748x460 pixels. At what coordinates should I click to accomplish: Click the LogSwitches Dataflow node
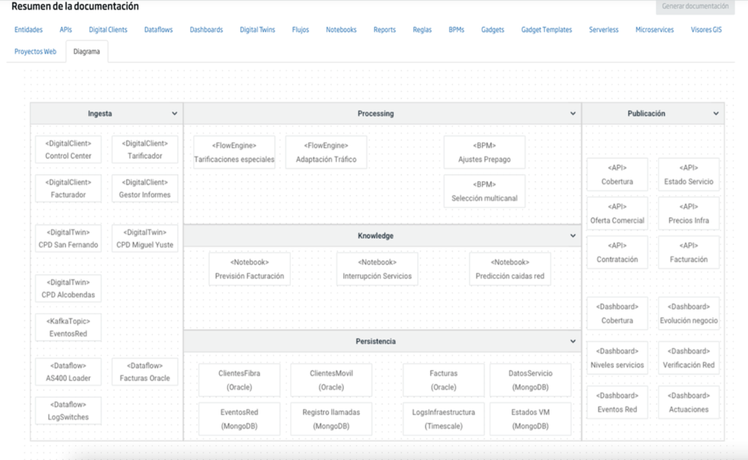pos(68,411)
